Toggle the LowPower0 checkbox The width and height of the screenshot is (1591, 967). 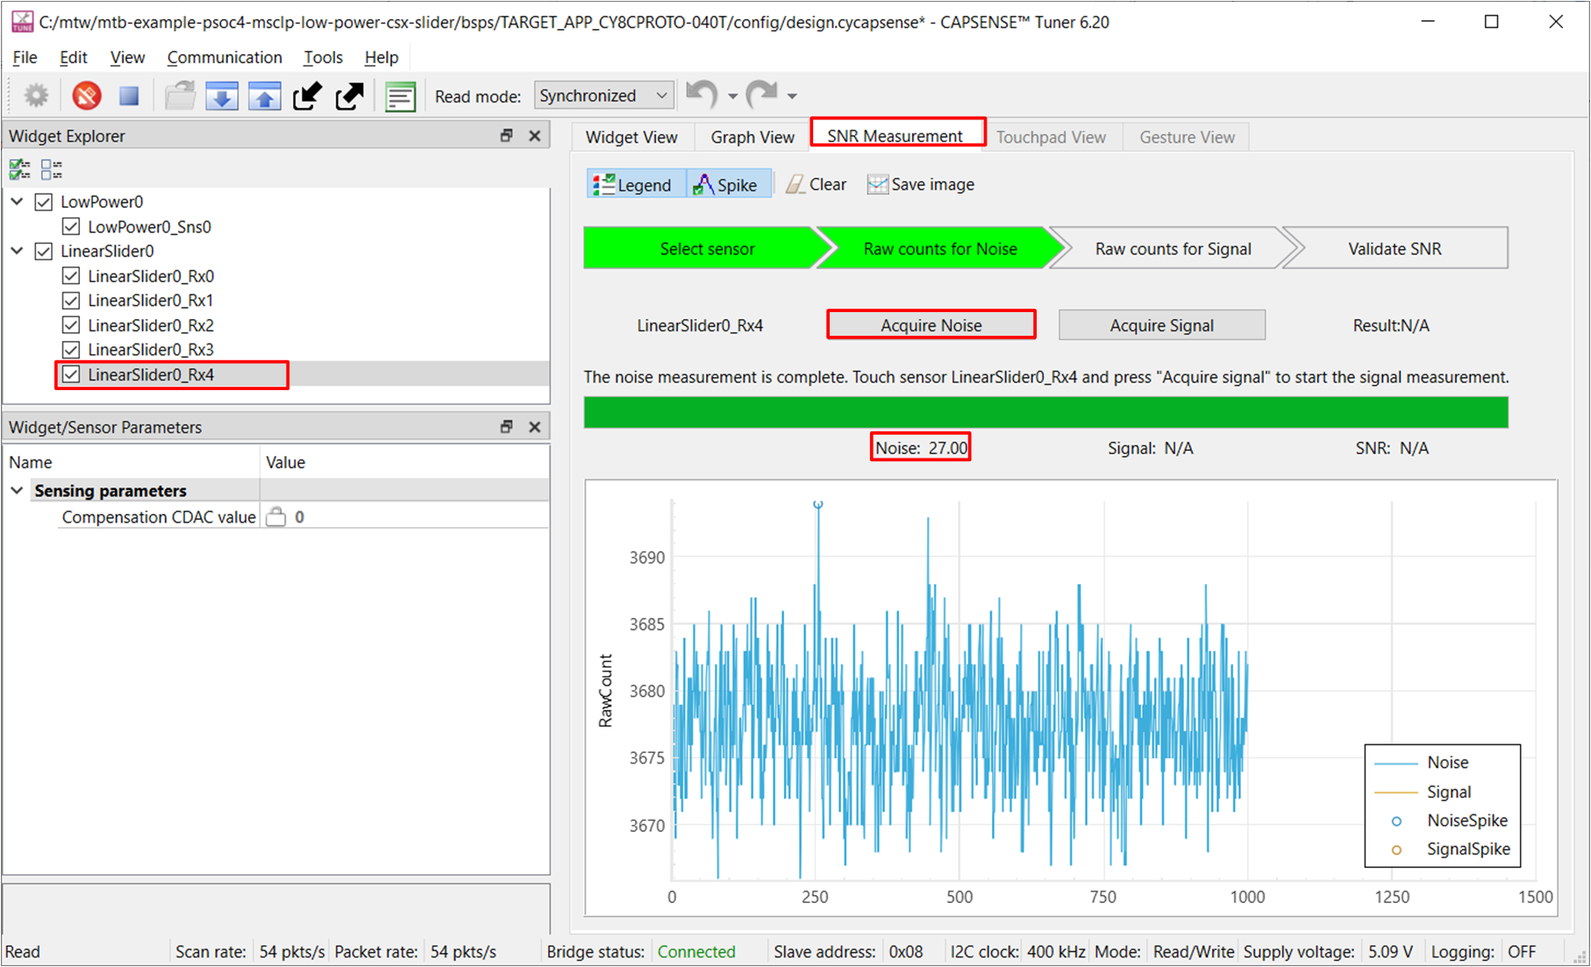pyautogui.click(x=43, y=203)
